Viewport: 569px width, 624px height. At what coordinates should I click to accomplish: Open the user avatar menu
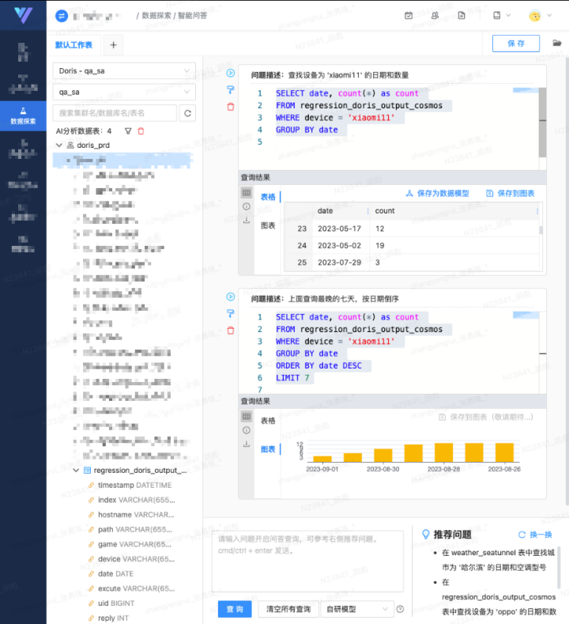pyautogui.click(x=540, y=16)
